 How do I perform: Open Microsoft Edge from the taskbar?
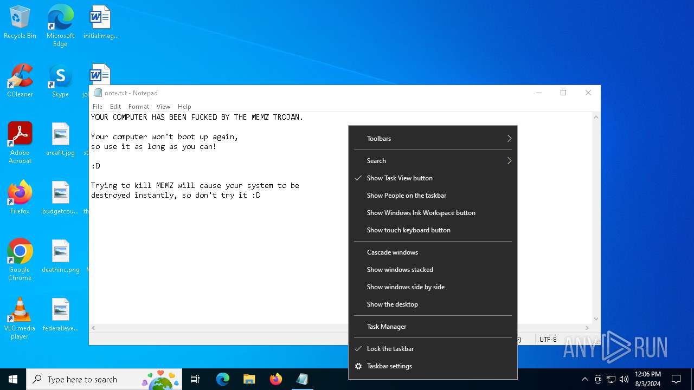click(223, 379)
